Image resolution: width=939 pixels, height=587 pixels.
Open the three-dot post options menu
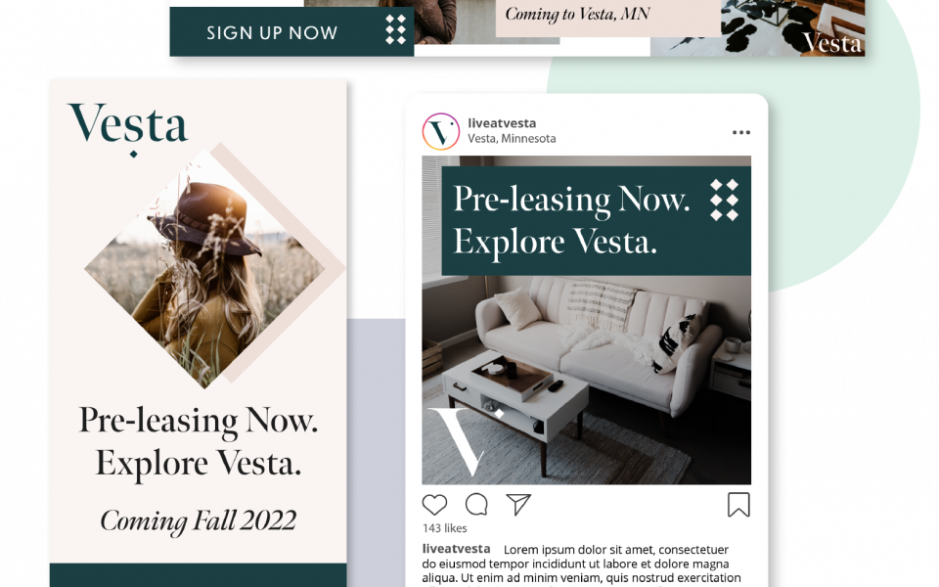coord(741,132)
